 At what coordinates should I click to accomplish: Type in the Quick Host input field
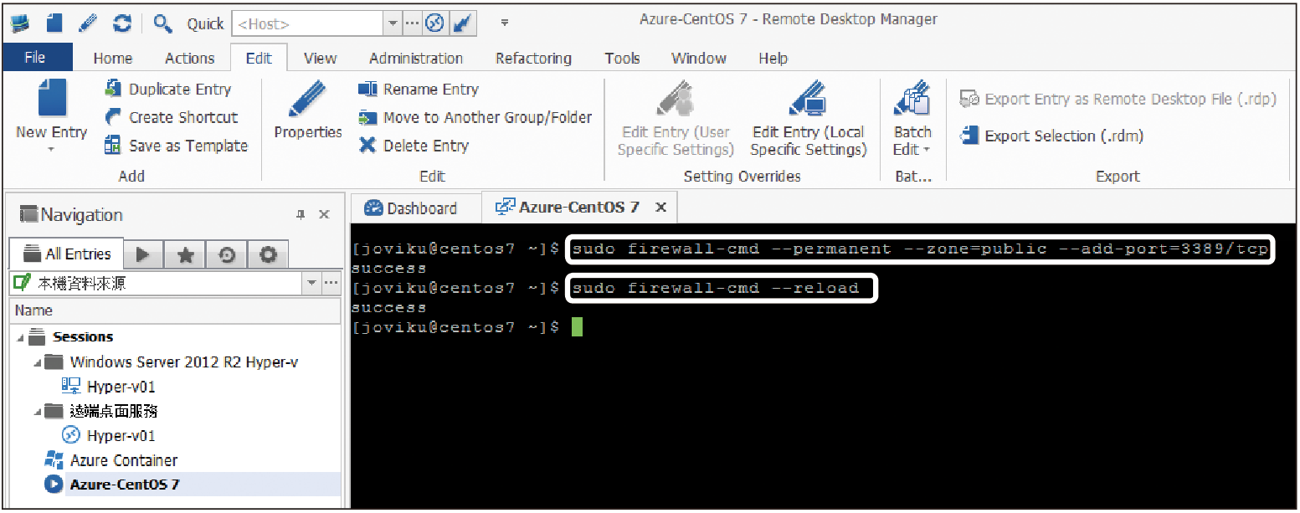coord(307,23)
